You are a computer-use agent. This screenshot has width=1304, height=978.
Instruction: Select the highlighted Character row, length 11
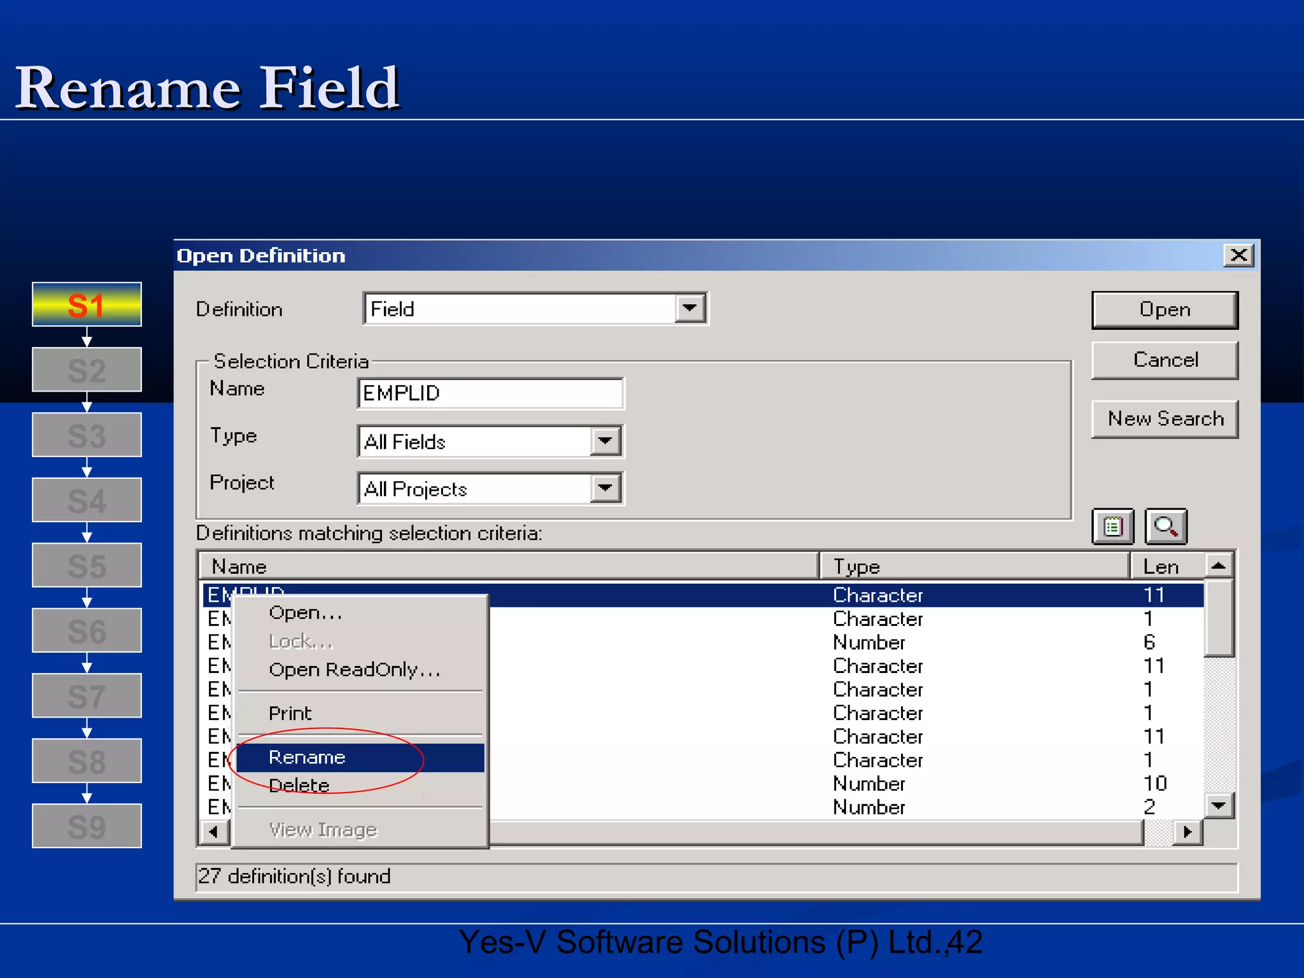click(703, 595)
